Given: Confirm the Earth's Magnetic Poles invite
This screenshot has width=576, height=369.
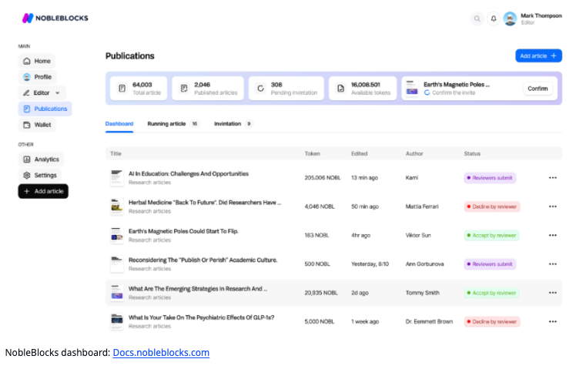Looking at the screenshot, I should pyautogui.click(x=537, y=89).
